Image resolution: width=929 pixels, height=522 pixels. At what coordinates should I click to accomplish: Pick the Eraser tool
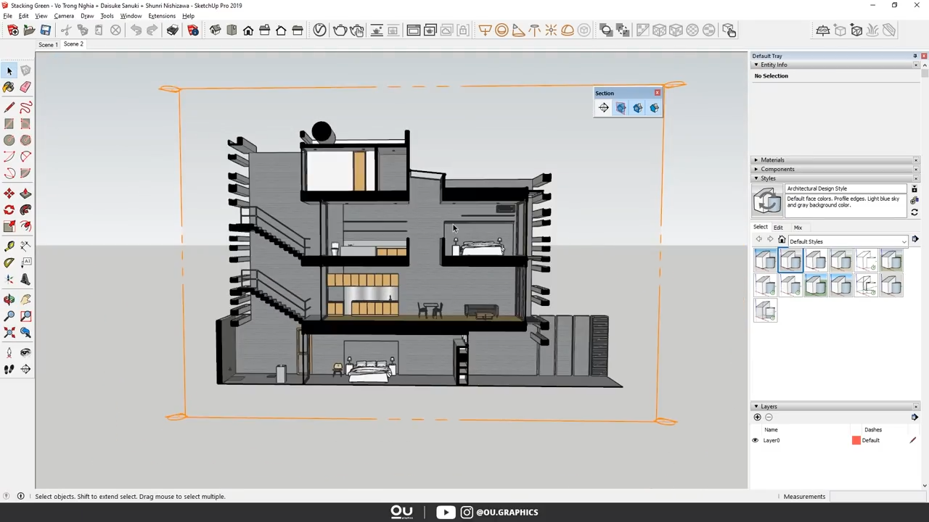point(25,87)
